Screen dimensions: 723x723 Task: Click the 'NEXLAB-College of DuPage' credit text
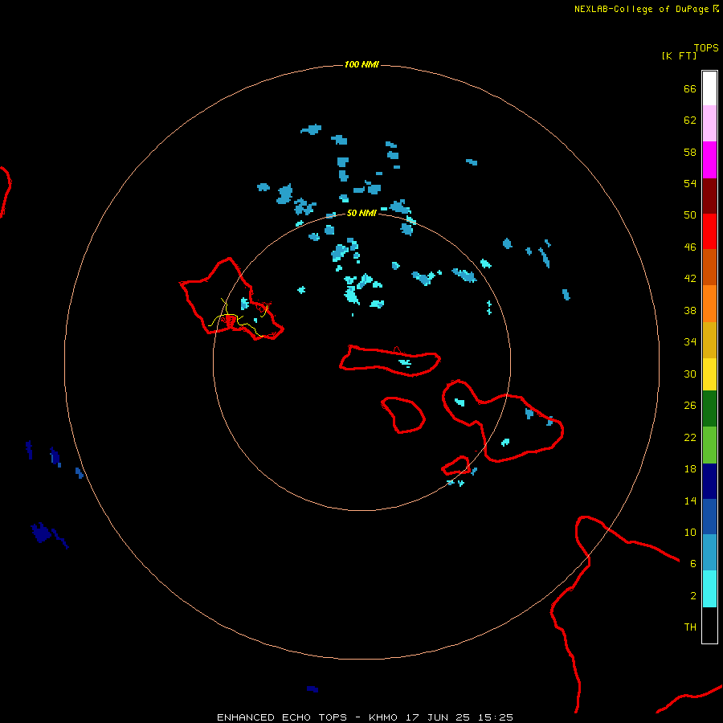pyautogui.click(x=641, y=9)
